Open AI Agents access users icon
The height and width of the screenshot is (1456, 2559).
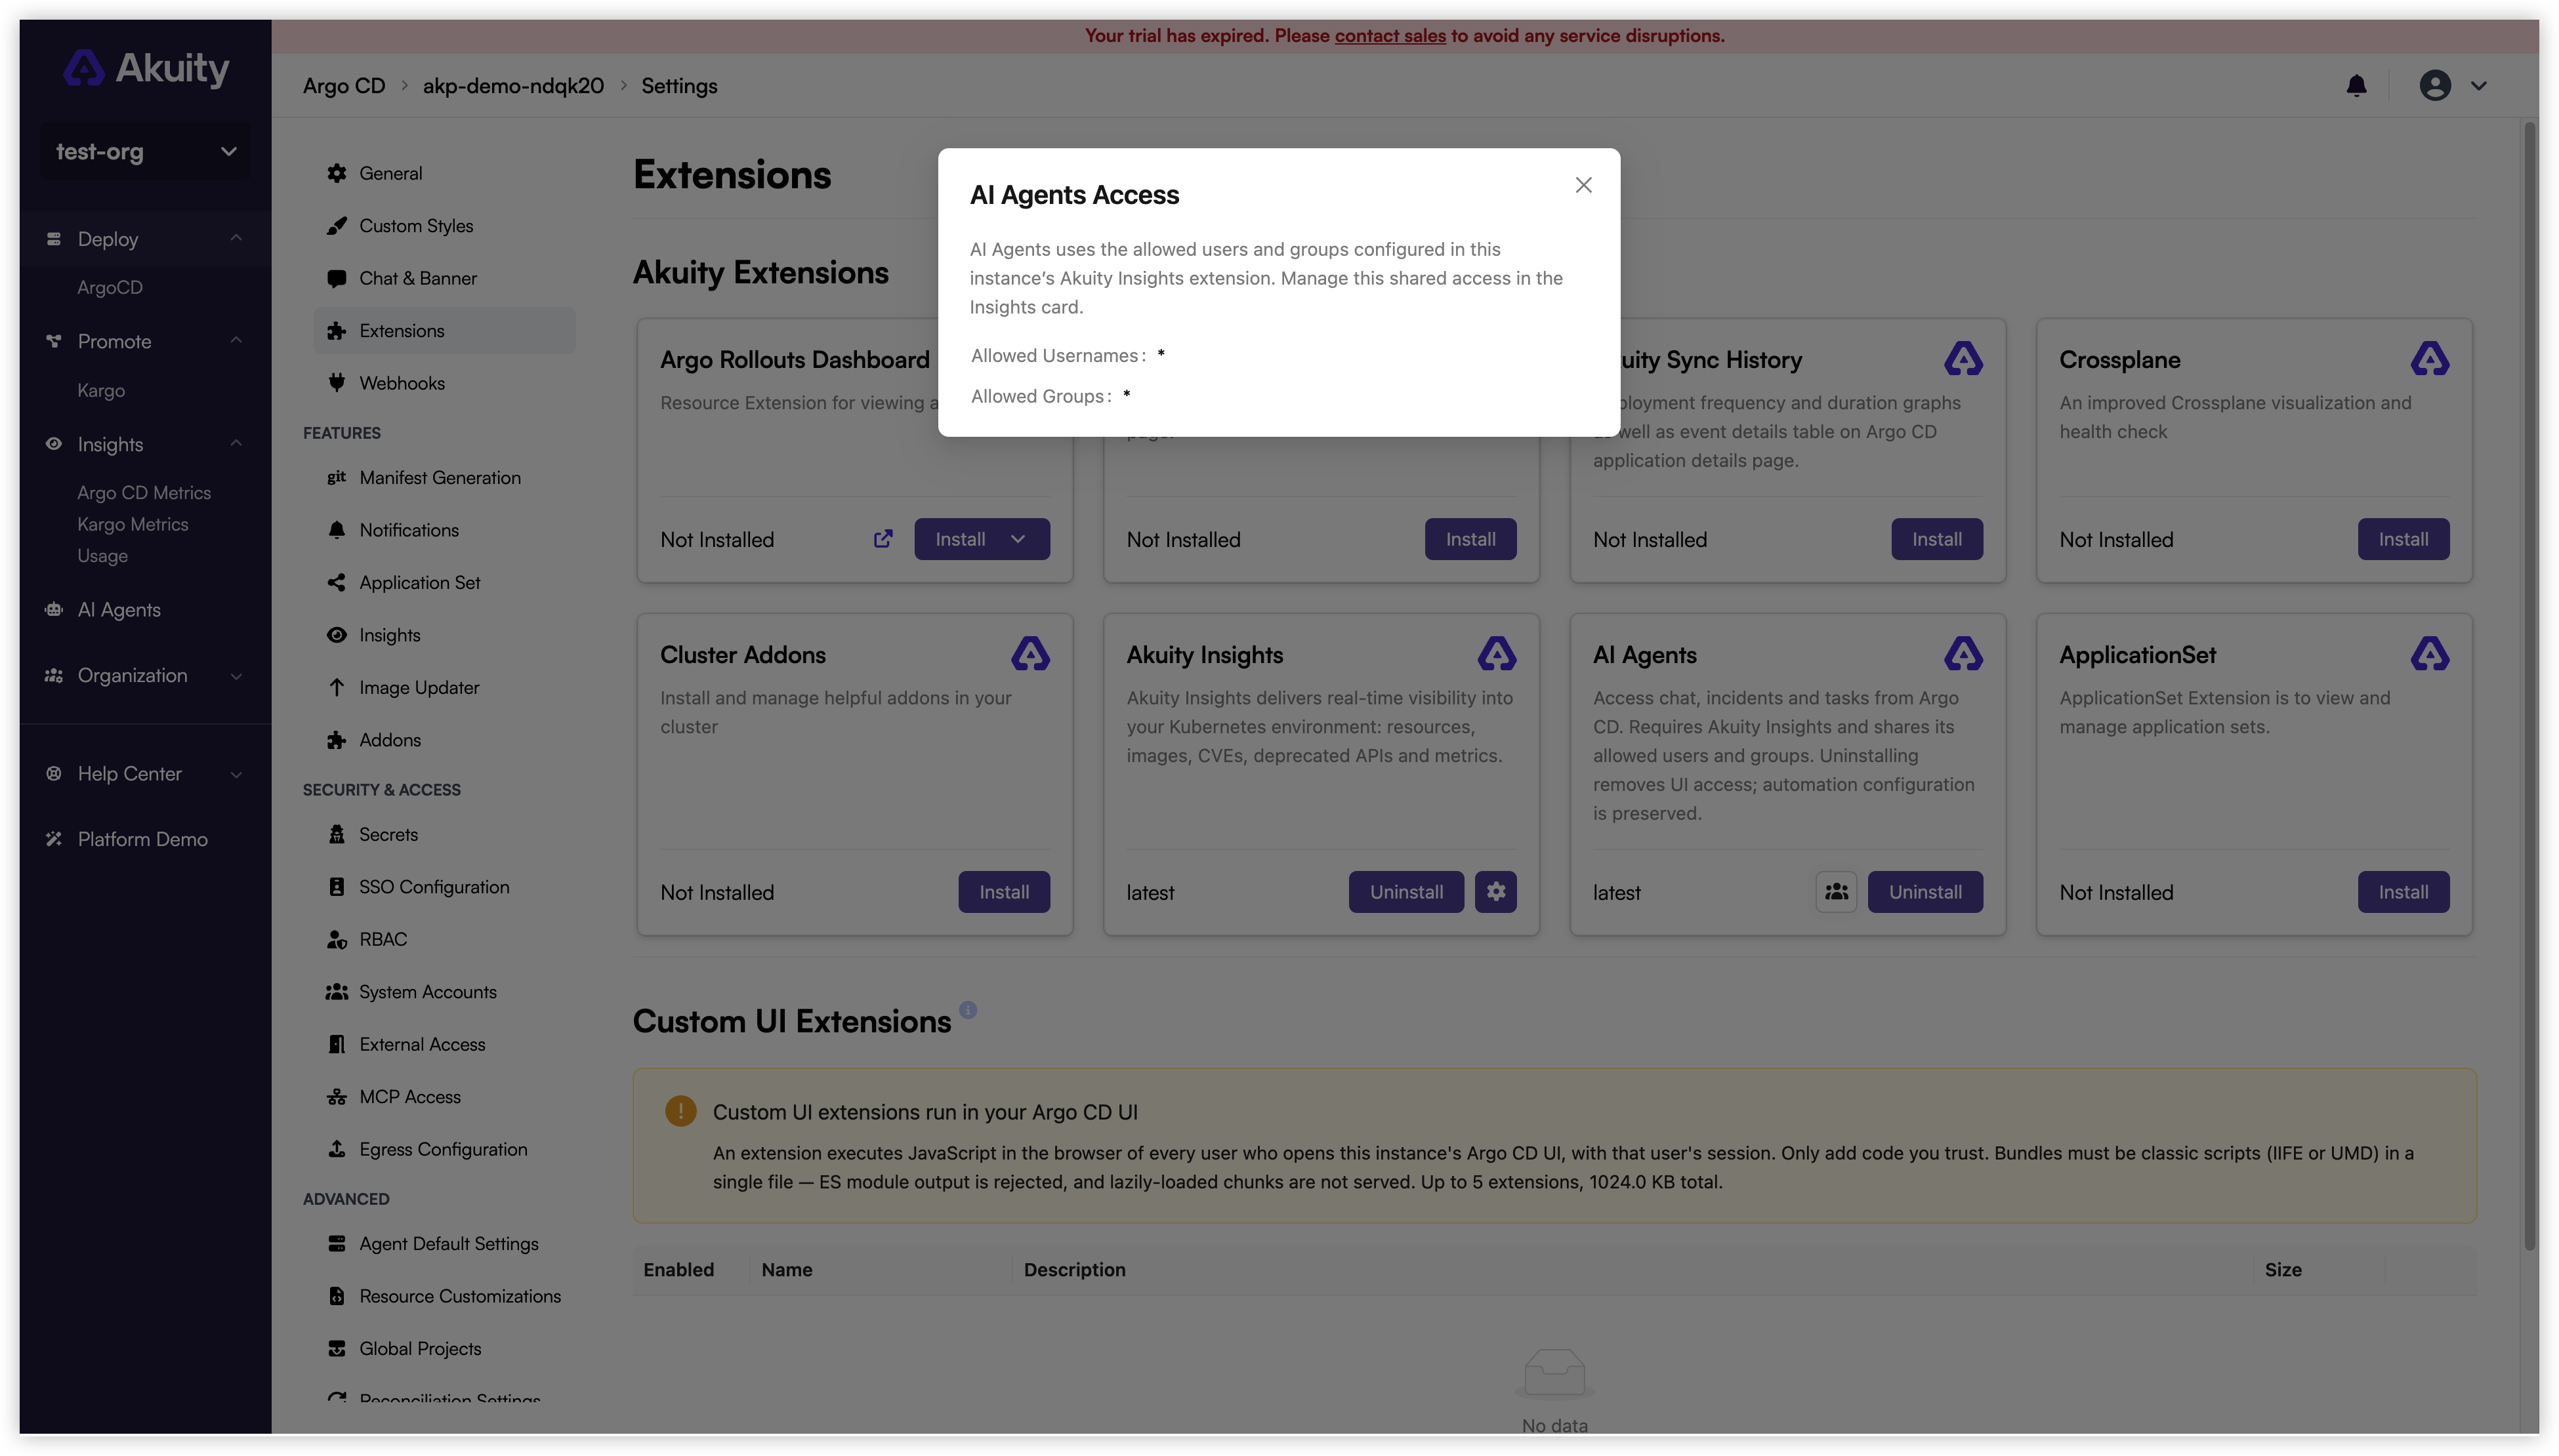pyautogui.click(x=1836, y=892)
